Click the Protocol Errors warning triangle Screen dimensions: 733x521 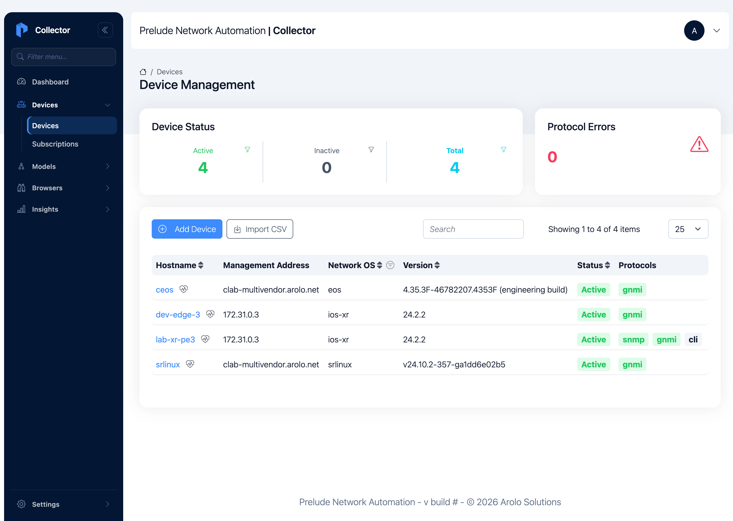(x=699, y=144)
